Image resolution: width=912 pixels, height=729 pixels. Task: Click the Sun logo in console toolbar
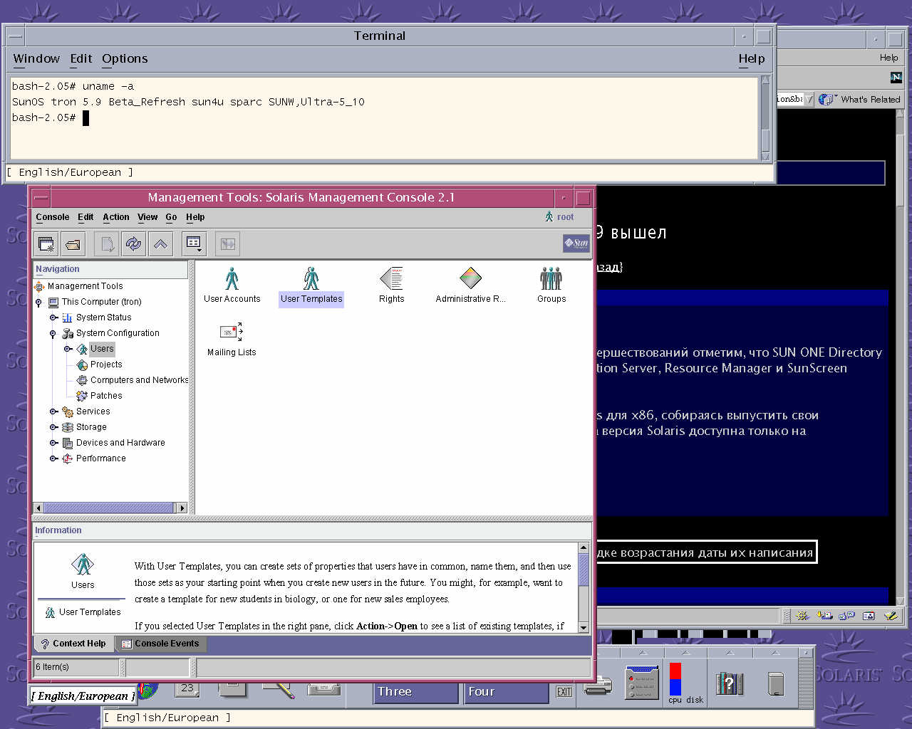(x=576, y=243)
